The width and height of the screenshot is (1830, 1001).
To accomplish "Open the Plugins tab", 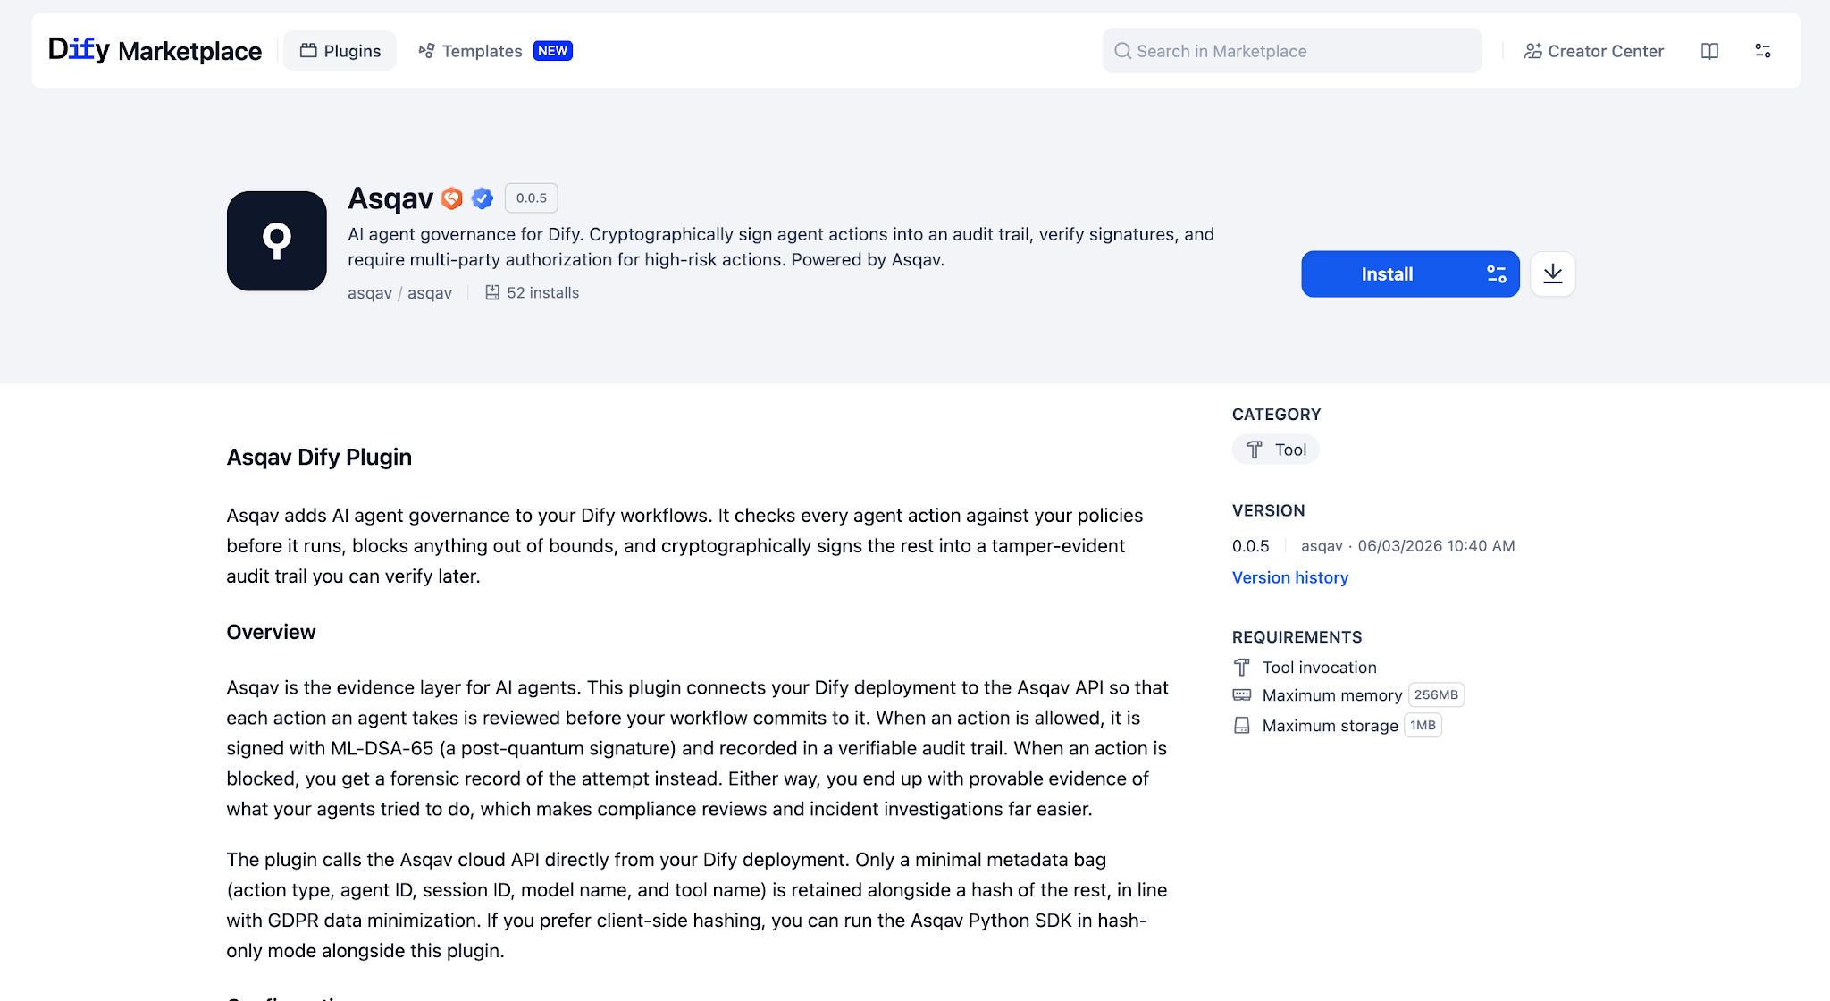I will 340,51.
